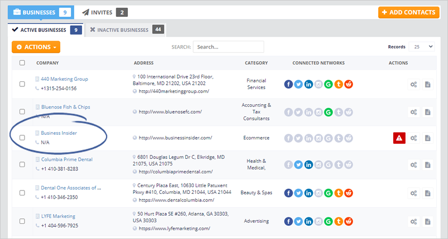Check the box for 440 Marketing Group
Screen dimensions: 448x239
tap(22, 84)
